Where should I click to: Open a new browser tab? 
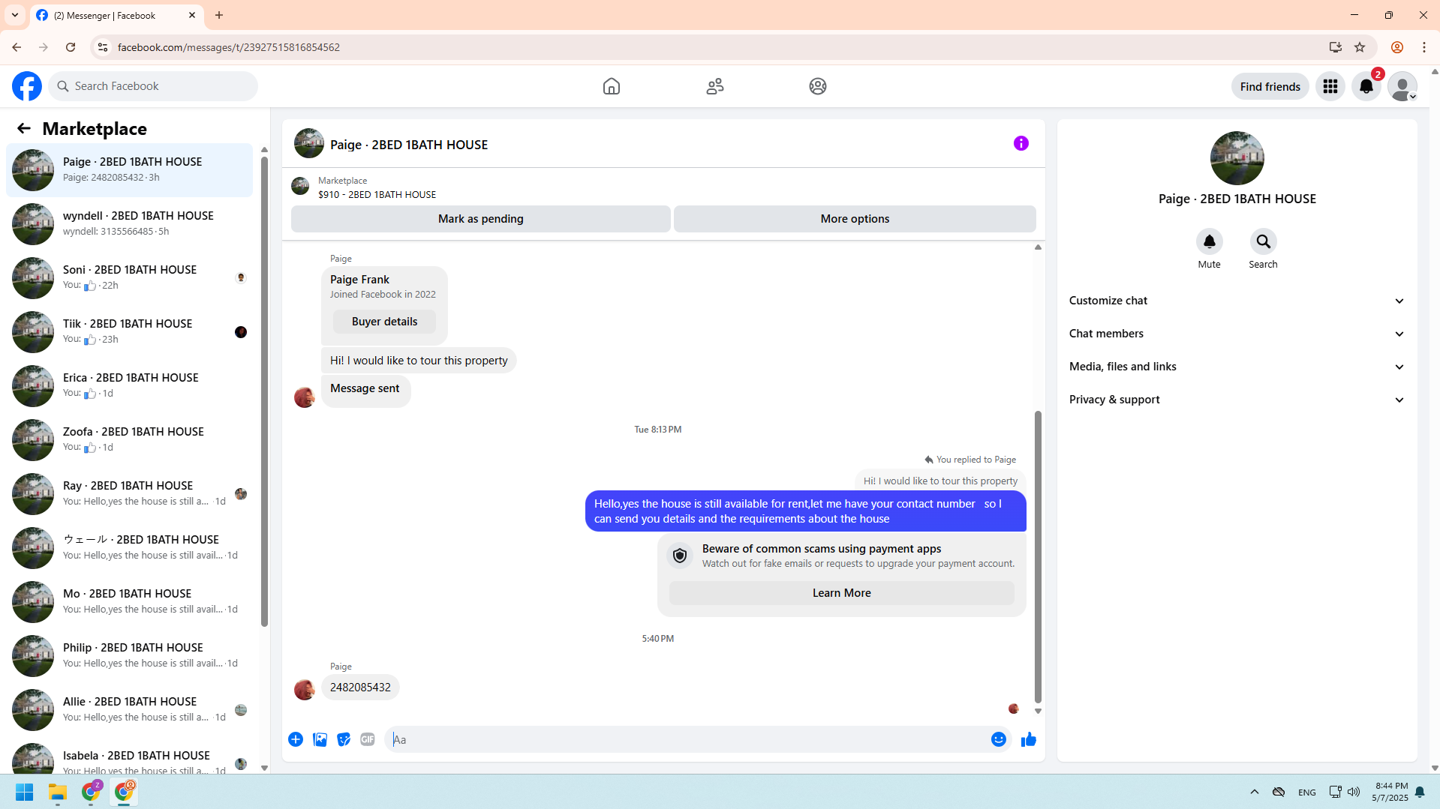(219, 15)
